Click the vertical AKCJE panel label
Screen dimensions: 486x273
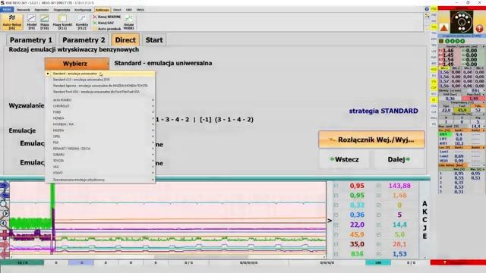[x=424, y=220]
